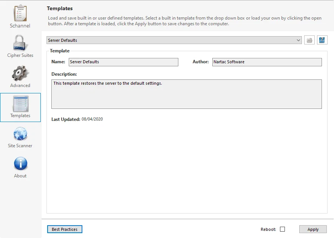Click the template Name field

123,62
